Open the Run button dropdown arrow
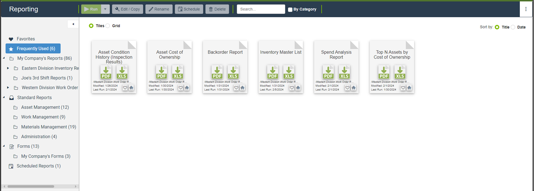Viewport: 534px width, 191px height. click(x=105, y=9)
